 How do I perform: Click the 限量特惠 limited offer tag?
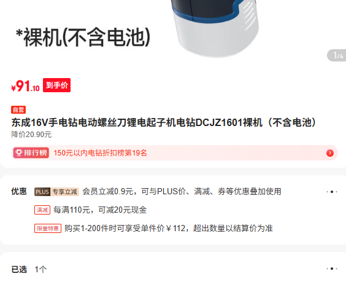(x=48, y=229)
